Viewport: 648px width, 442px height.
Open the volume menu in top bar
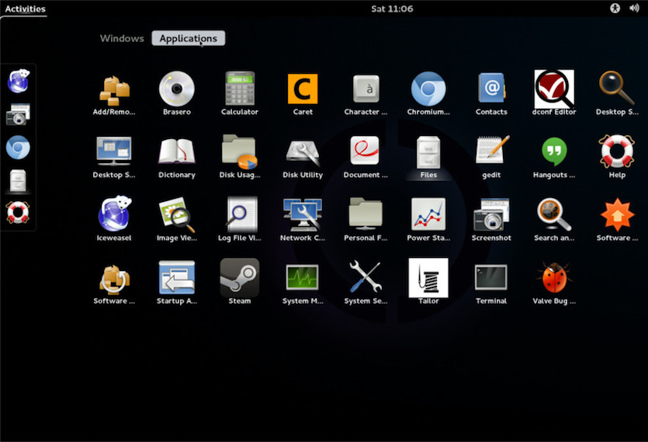[x=634, y=9]
